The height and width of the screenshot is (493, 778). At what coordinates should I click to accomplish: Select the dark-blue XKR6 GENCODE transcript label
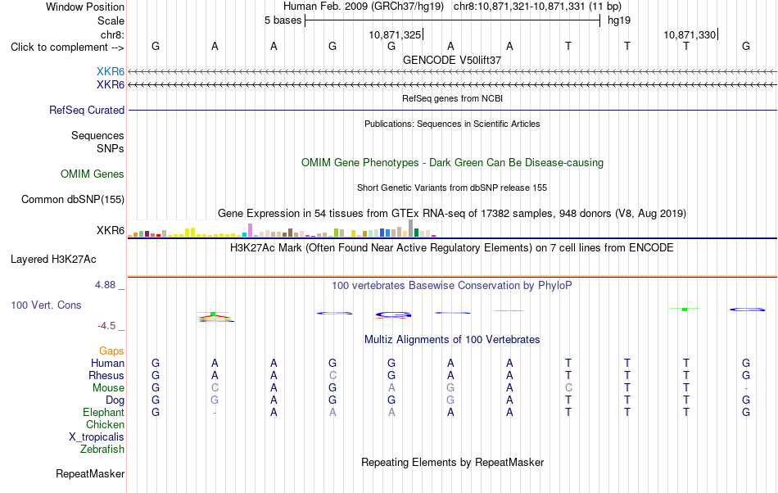click(x=111, y=85)
